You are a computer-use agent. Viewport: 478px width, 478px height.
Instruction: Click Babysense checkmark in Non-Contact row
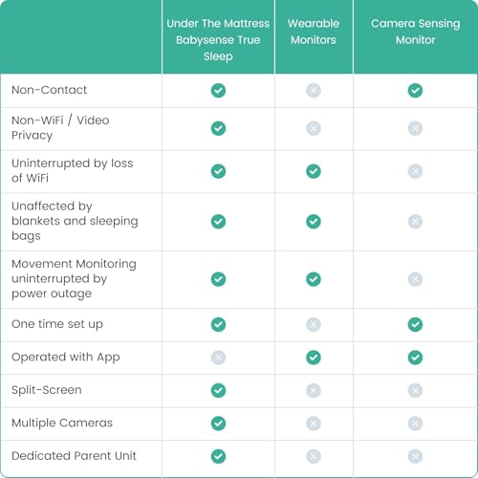tap(218, 91)
